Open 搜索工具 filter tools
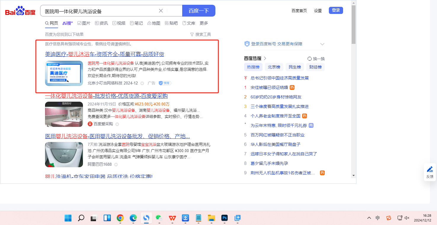 tap(201, 34)
